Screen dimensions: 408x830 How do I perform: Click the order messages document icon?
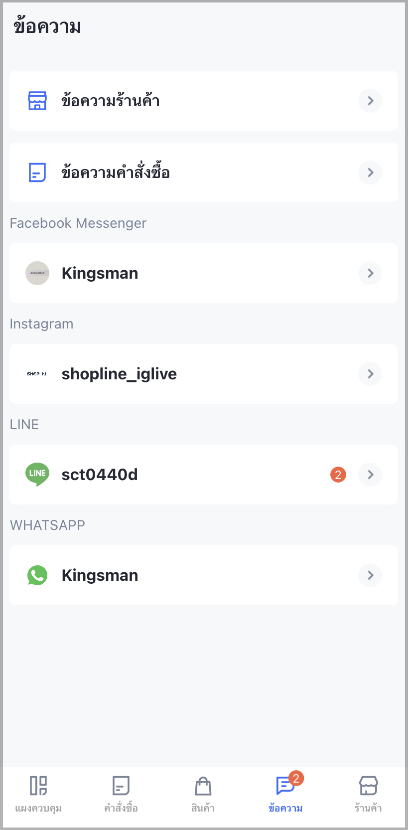pyautogui.click(x=37, y=172)
